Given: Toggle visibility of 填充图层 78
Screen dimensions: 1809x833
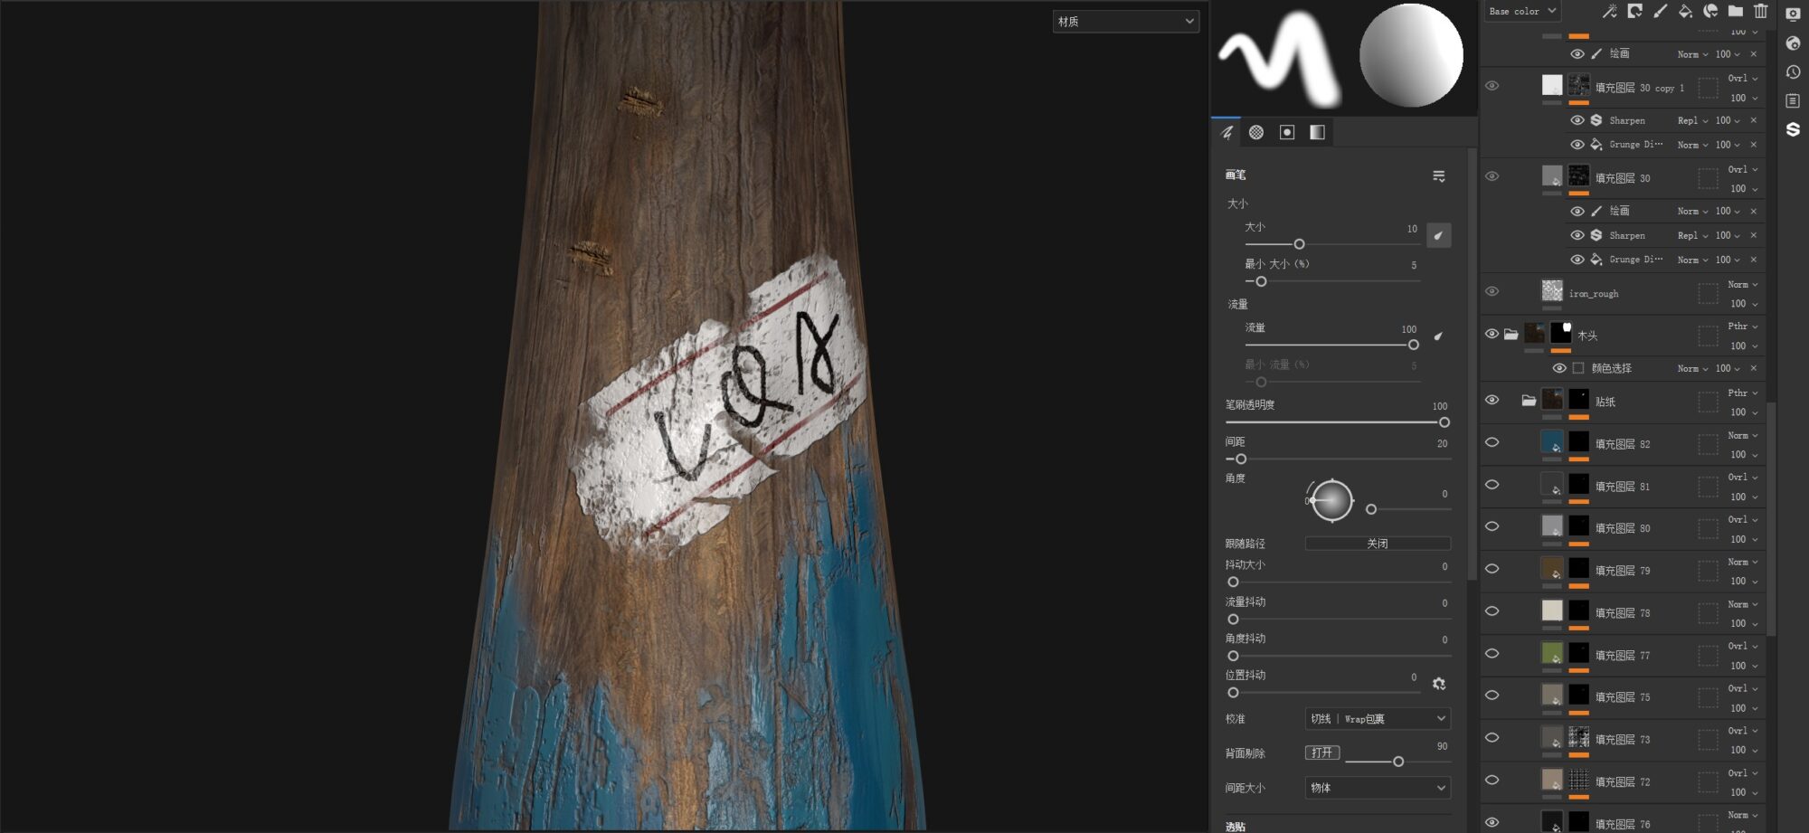Looking at the screenshot, I should tap(1492, 611).
